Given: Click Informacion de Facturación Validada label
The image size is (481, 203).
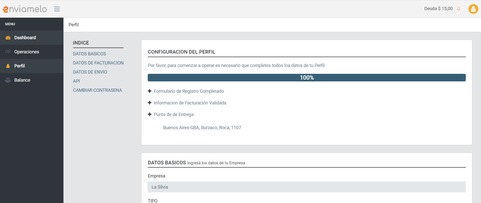Looking at the screenshot, I should pos(190,103).
